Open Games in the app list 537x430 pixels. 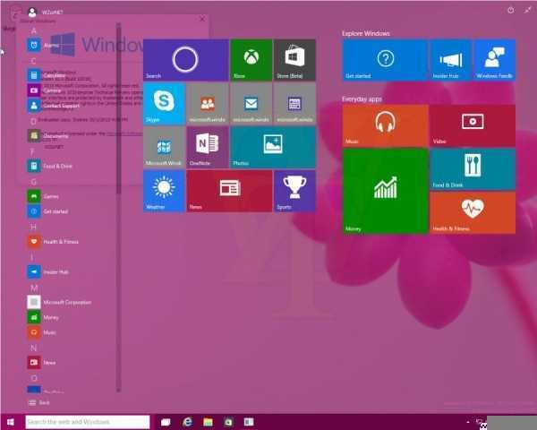pos(43,196)
